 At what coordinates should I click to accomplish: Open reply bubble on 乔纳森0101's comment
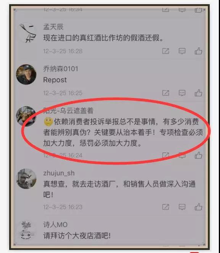182,93
